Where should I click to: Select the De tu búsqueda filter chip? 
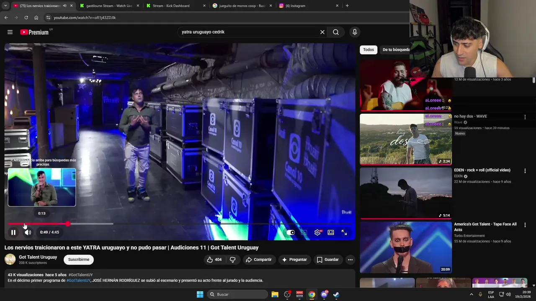tap(396, 50)
